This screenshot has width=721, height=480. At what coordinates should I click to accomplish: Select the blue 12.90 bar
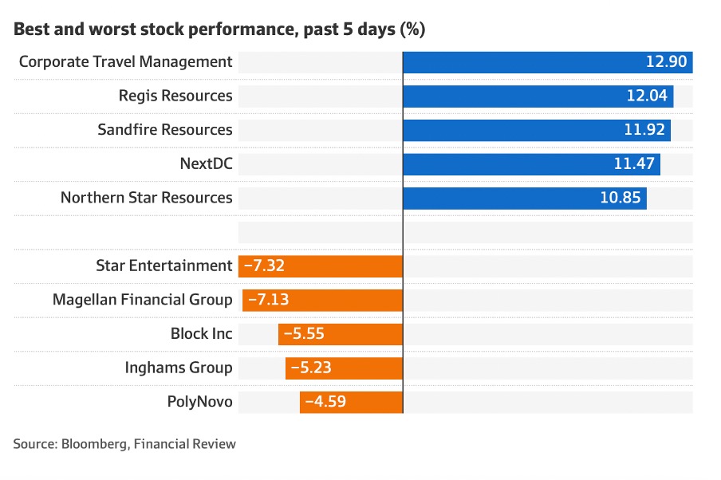point(547,62)
